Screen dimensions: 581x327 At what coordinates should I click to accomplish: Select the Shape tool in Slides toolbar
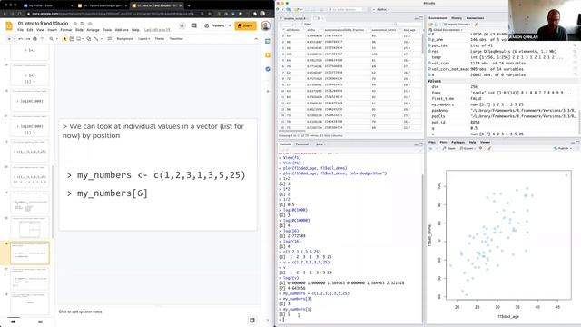(89, 38)
